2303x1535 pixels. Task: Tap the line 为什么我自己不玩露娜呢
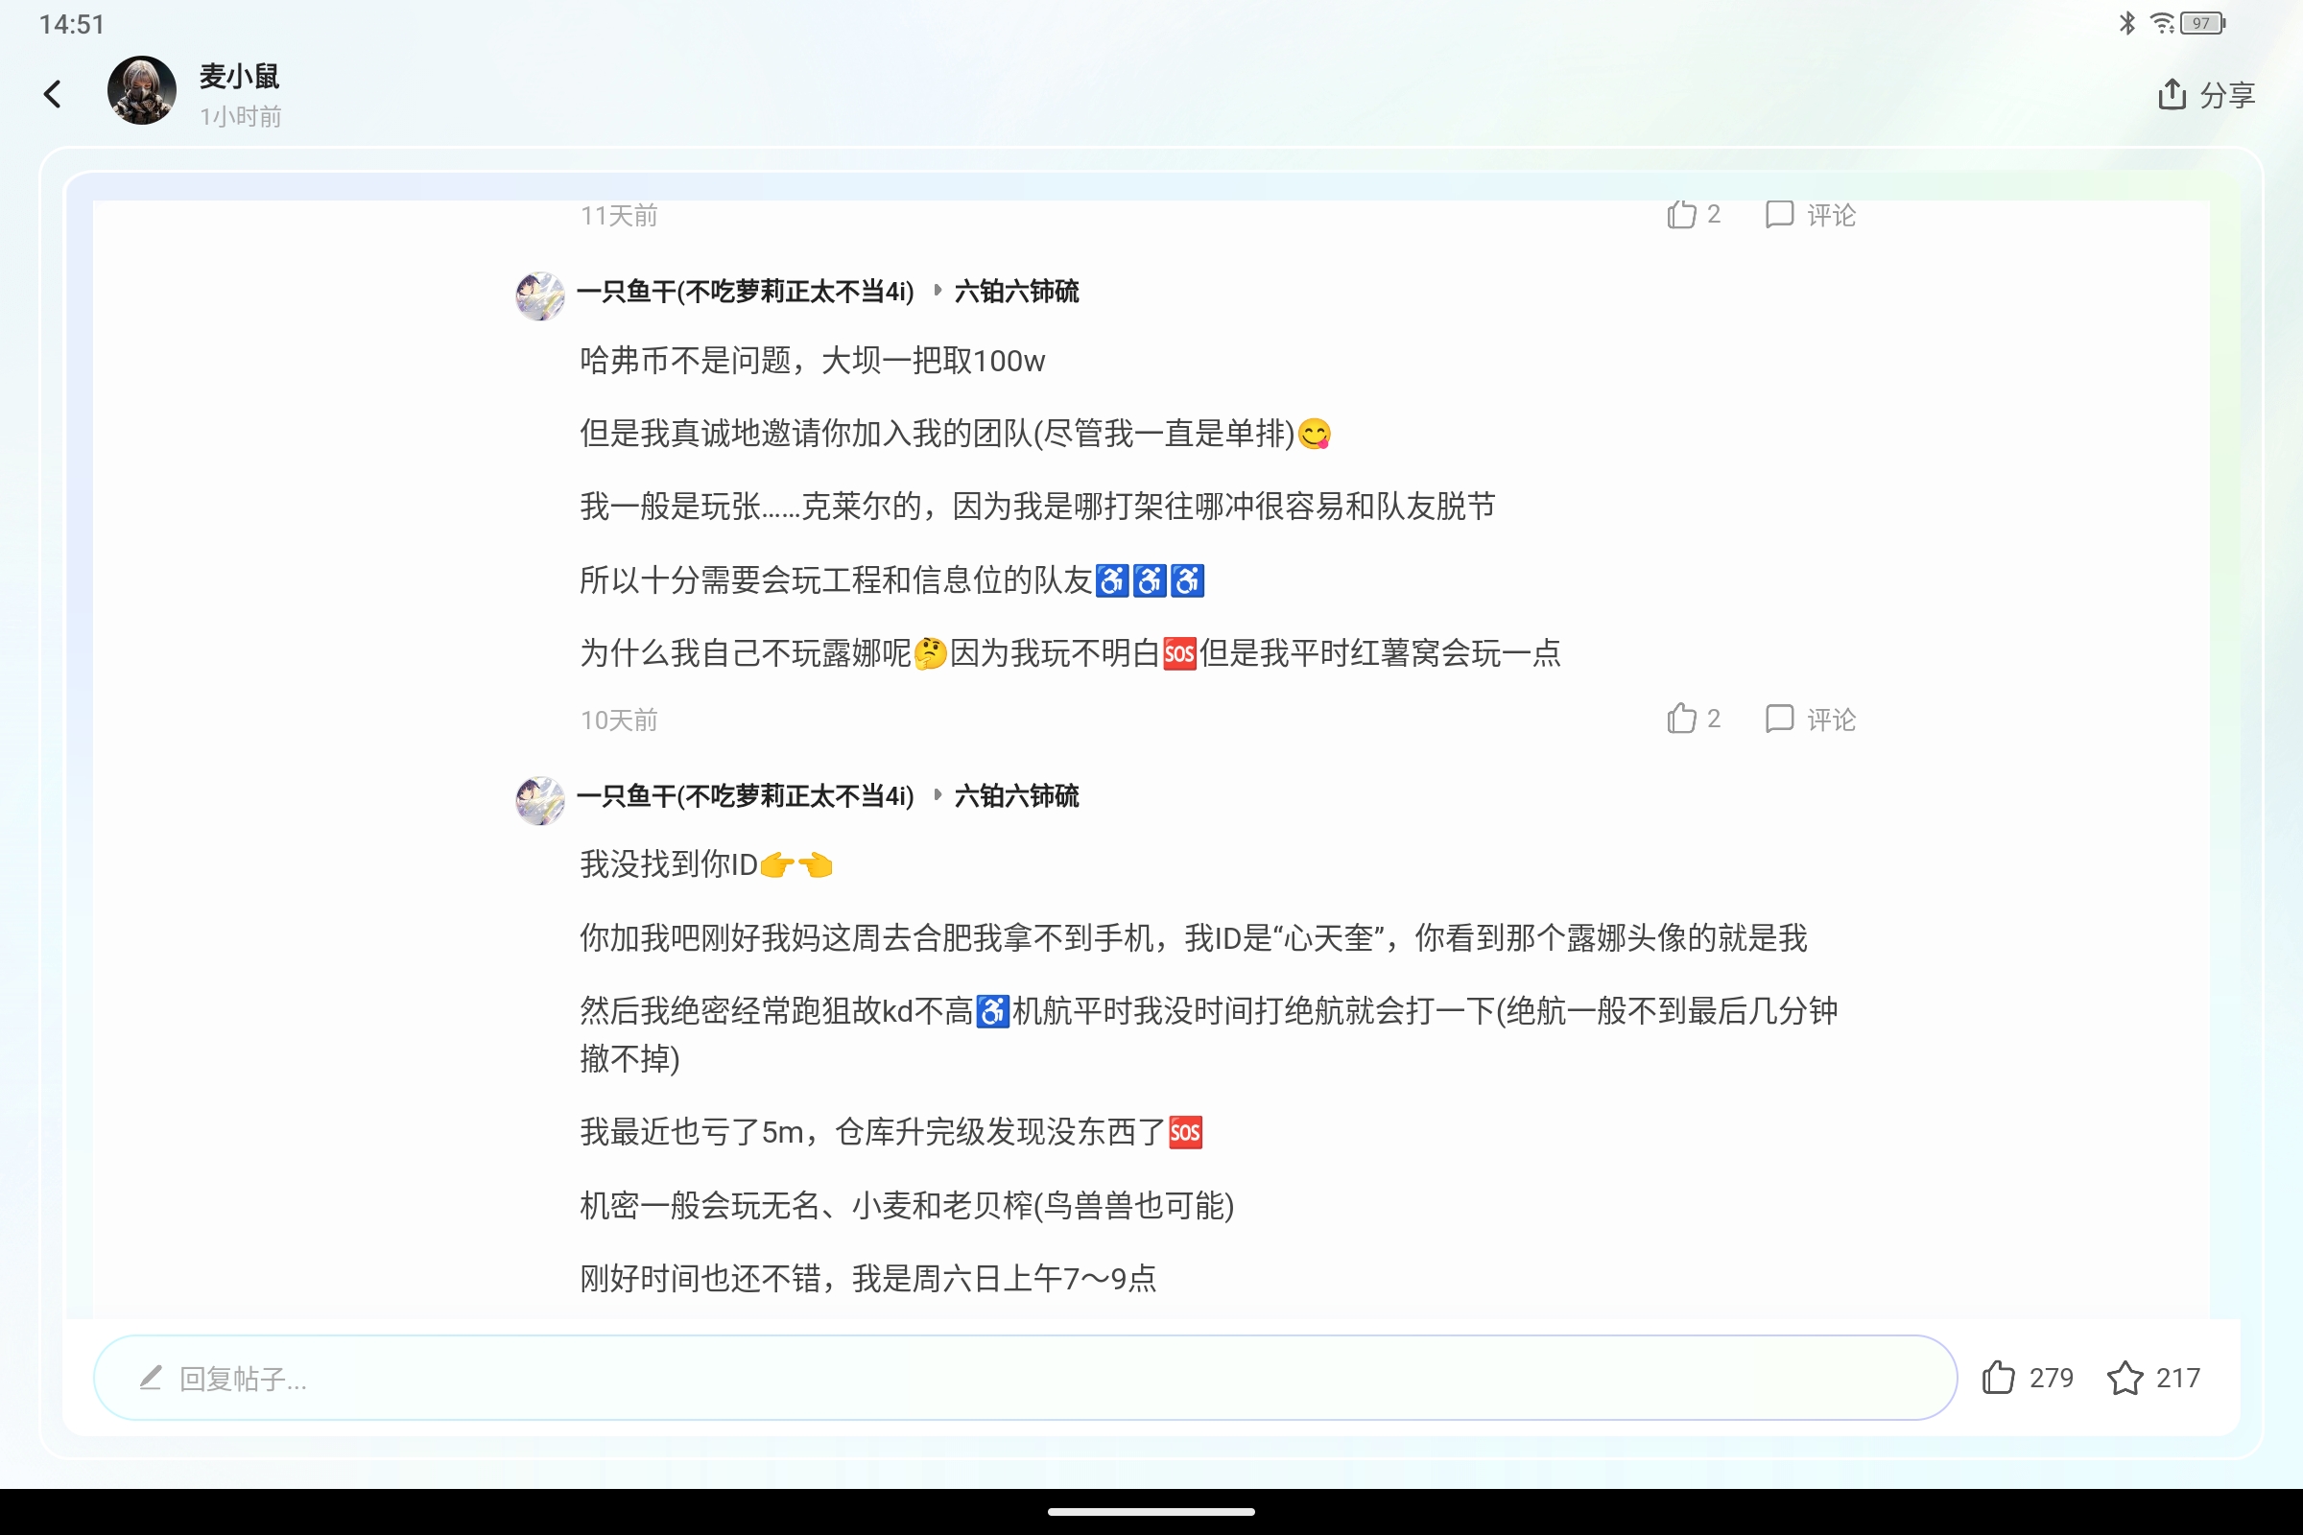click(x=1070, y=652)
